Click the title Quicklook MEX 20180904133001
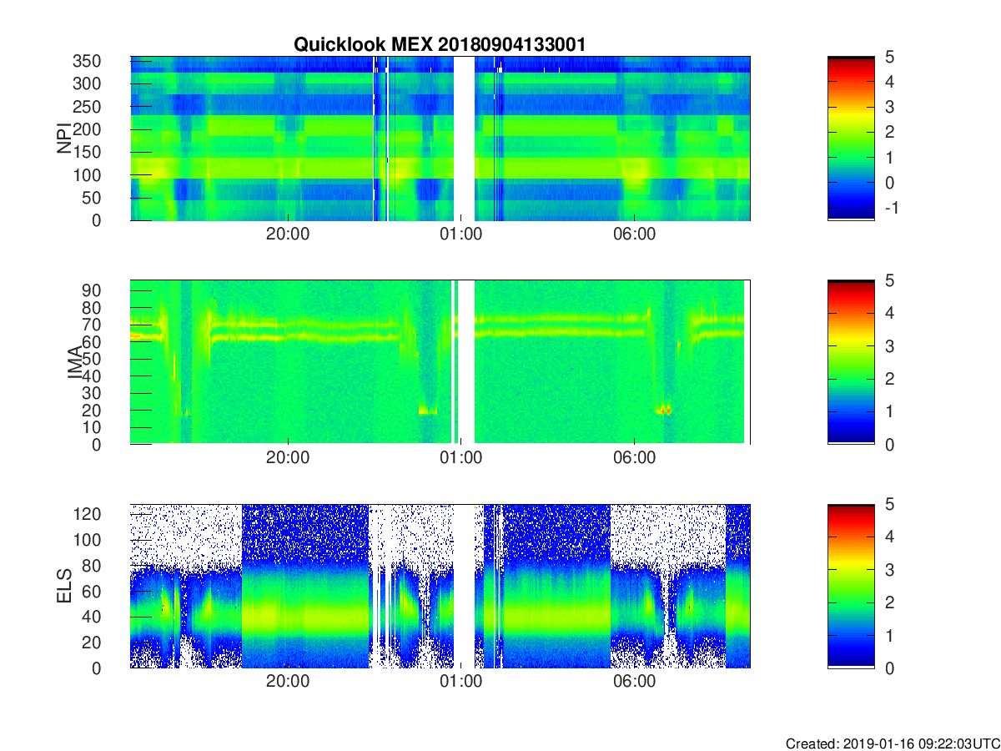1001x751 pixels. point(440,45)
